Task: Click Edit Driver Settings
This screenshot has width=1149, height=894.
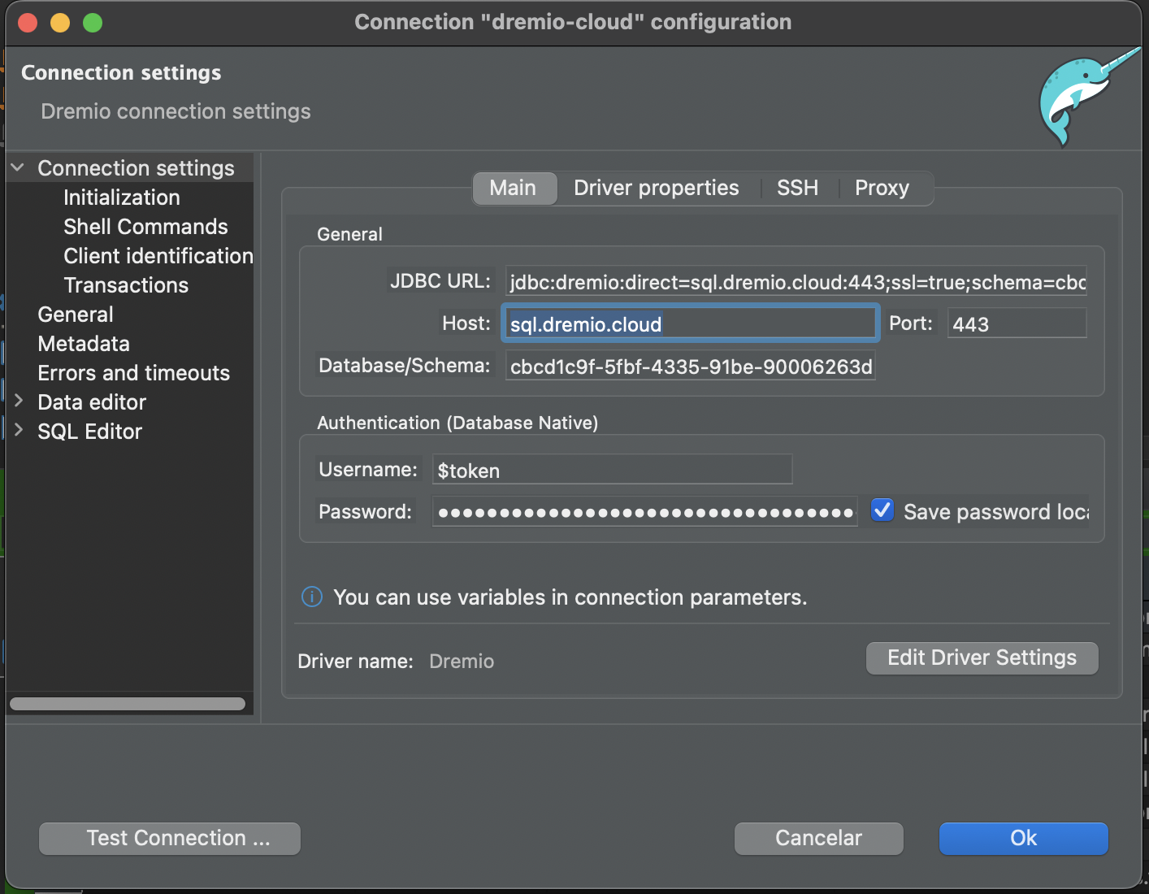Action: (981, 657)
